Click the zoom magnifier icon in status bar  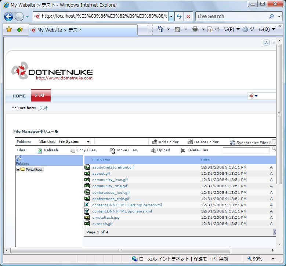pos(250,259)
